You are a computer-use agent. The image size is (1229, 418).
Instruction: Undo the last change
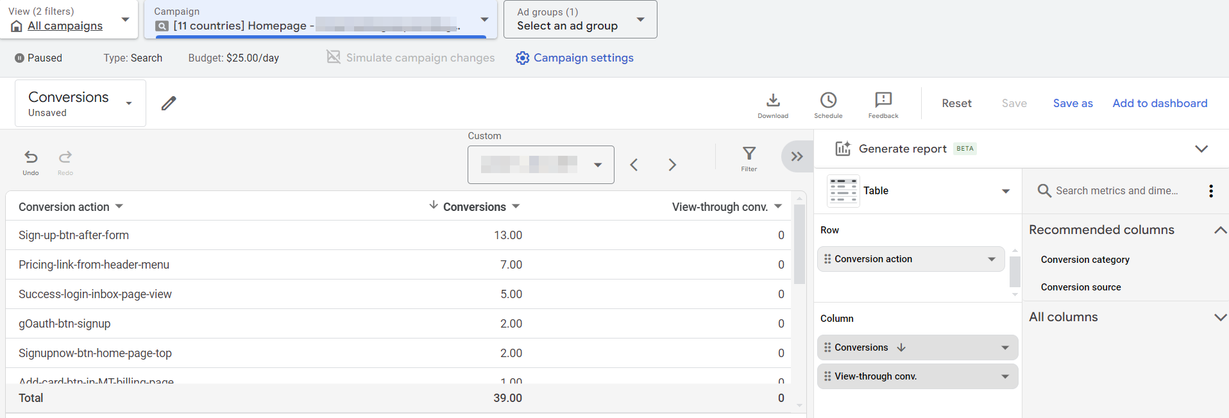31,162
